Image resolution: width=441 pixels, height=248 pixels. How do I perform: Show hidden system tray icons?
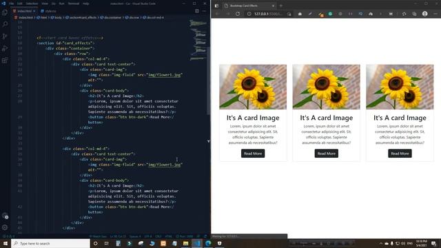[381, 243]
